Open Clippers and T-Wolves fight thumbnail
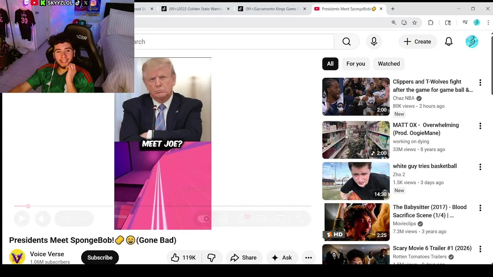 (x=356, y=97)
